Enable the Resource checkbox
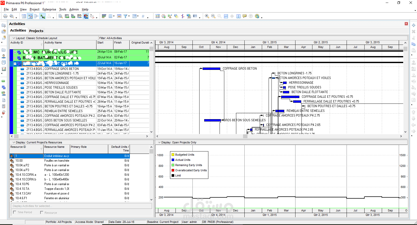Viewport: 417px width, 225px height. pyautogui.click(x=42, y=212)
